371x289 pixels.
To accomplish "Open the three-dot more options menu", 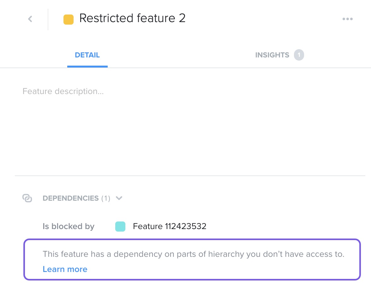I will tap(347, 19).
